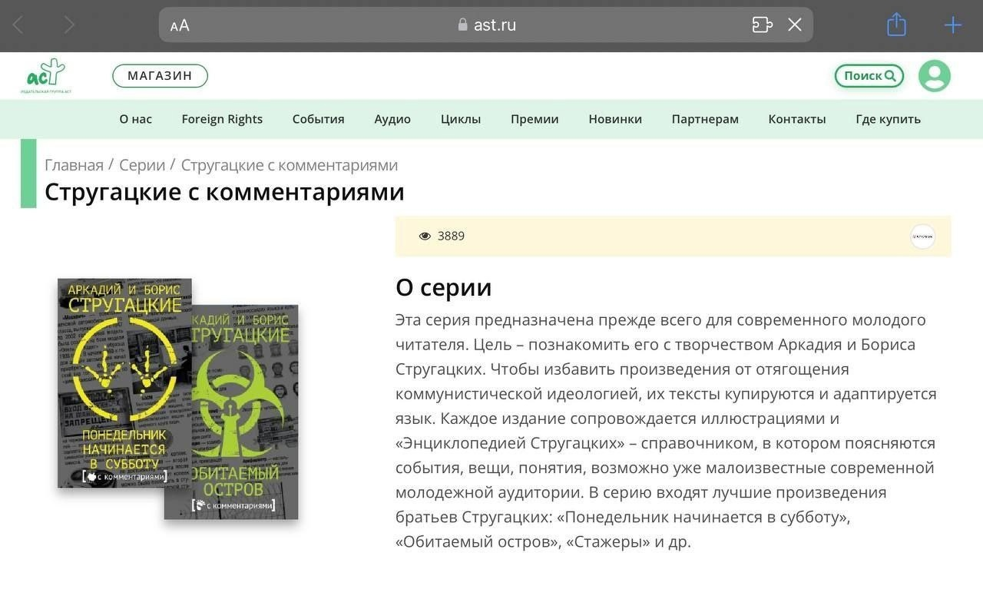Open the user profile avatar icon
Screen dimensions: 983x589
tap(935, 76)
